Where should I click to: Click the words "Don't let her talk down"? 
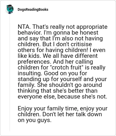[x=72, y=114]
